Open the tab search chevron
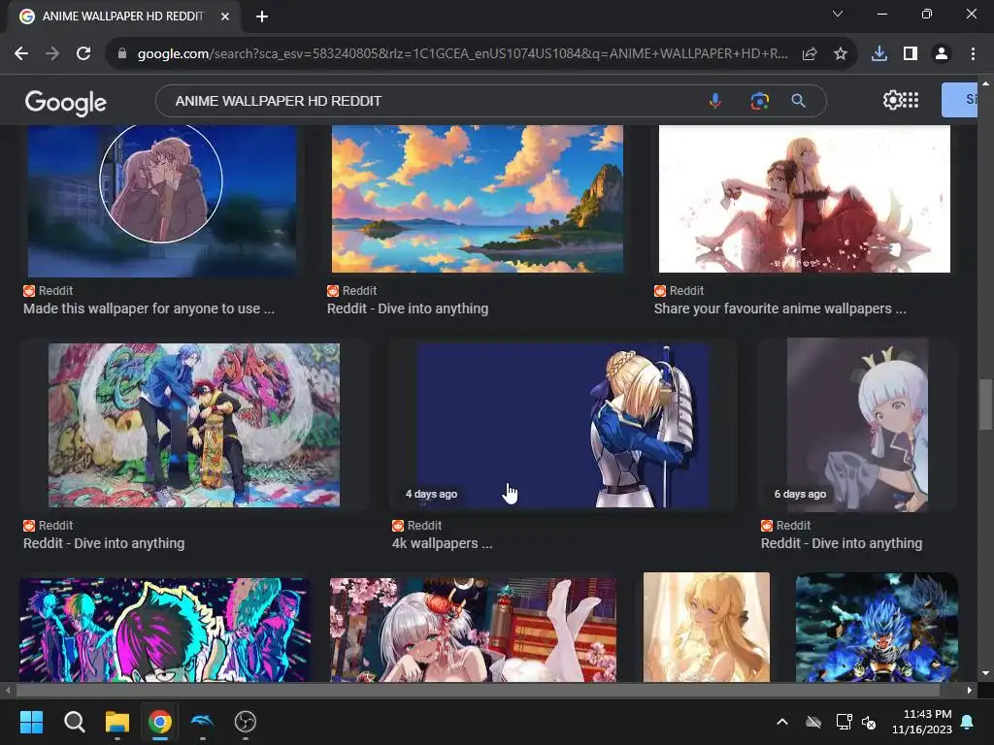The width and height of the screenshot is (994, 745). tap(838, 14)
